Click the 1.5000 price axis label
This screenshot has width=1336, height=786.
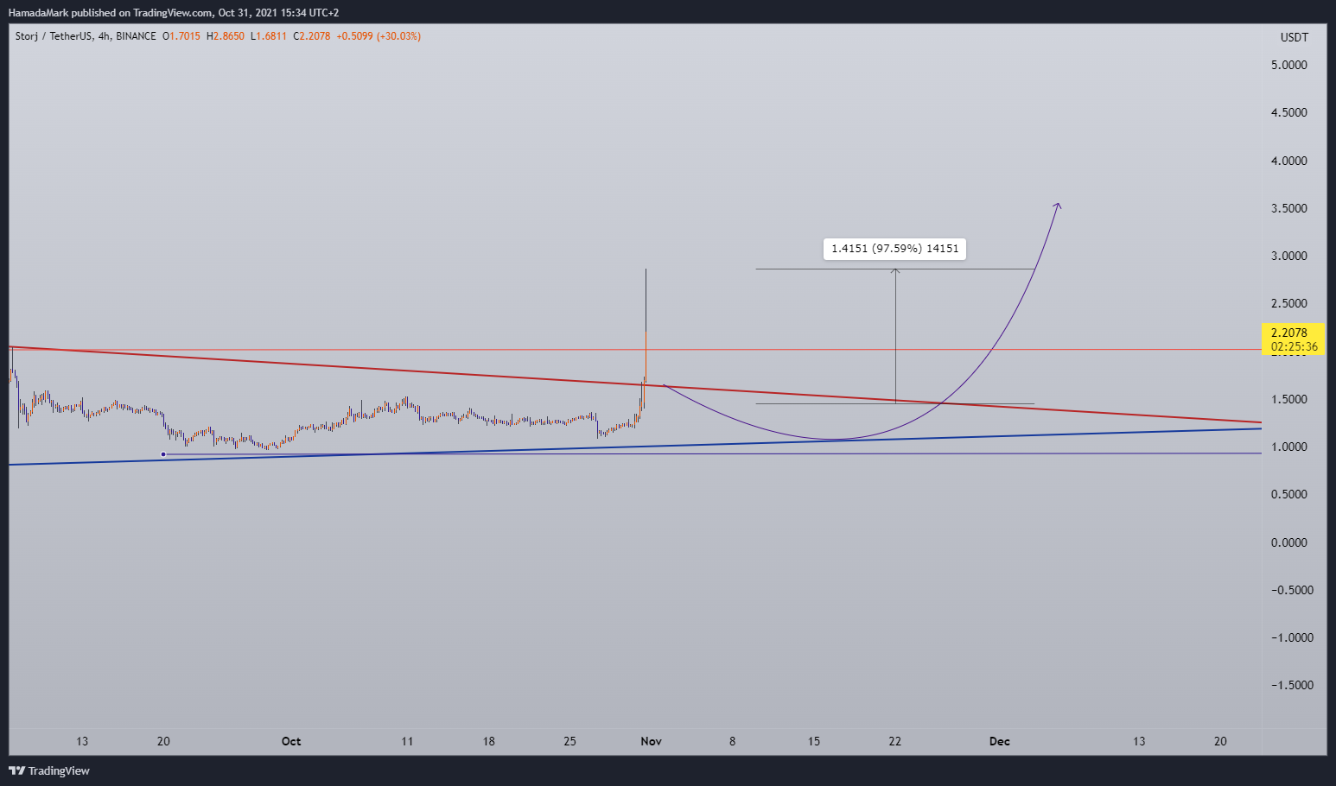tap(1288, 399)
